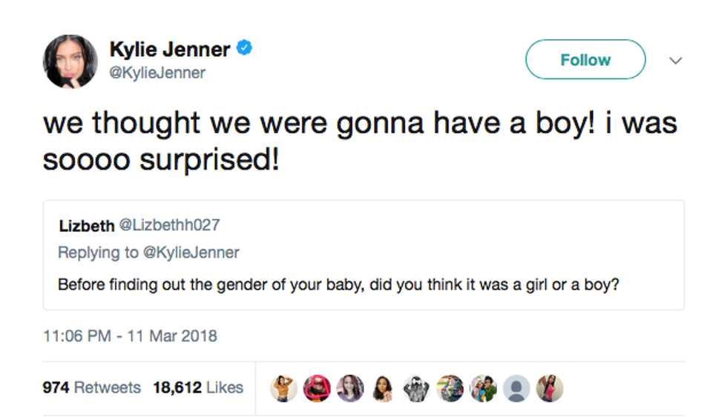Open last liker avatar with pink top
The image size is (727, 417).
550,388
